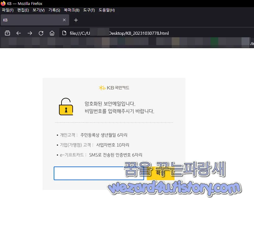Screen dimensions: 254x242
Task: Click the KB국민카드 logo on the page
Action: [114, 88]
